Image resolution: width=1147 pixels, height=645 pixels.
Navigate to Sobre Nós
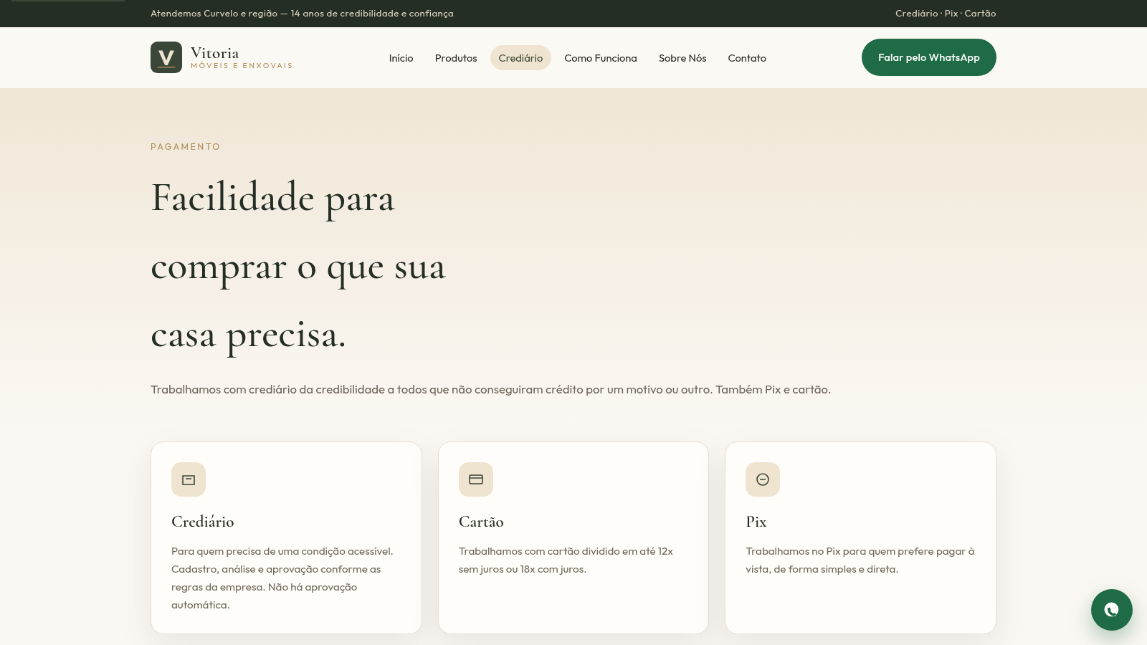[682, 58]
